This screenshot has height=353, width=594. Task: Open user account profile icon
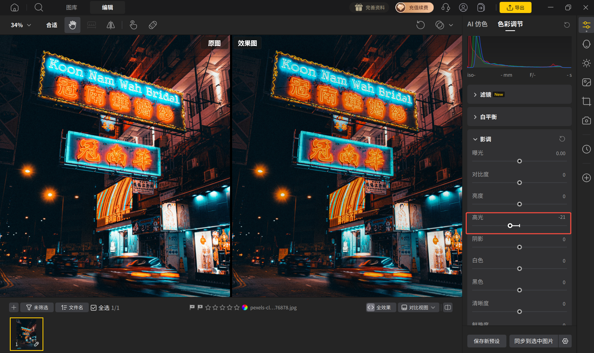tap(463, 7)
